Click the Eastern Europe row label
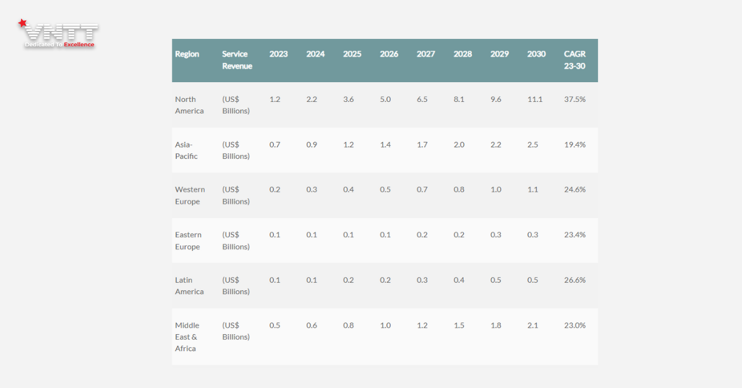 coord(188,240)
